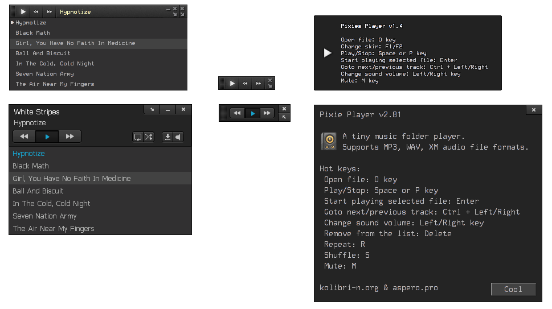Click the Shuffle: S hotkey line
552x309 pixels.
coord(347,255)
